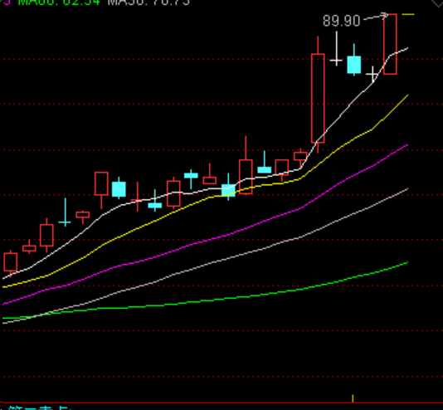This screenshot has width=443, height=410.
Task: Click the small yellow marker on bottom axis
Action: click(353, 398)
